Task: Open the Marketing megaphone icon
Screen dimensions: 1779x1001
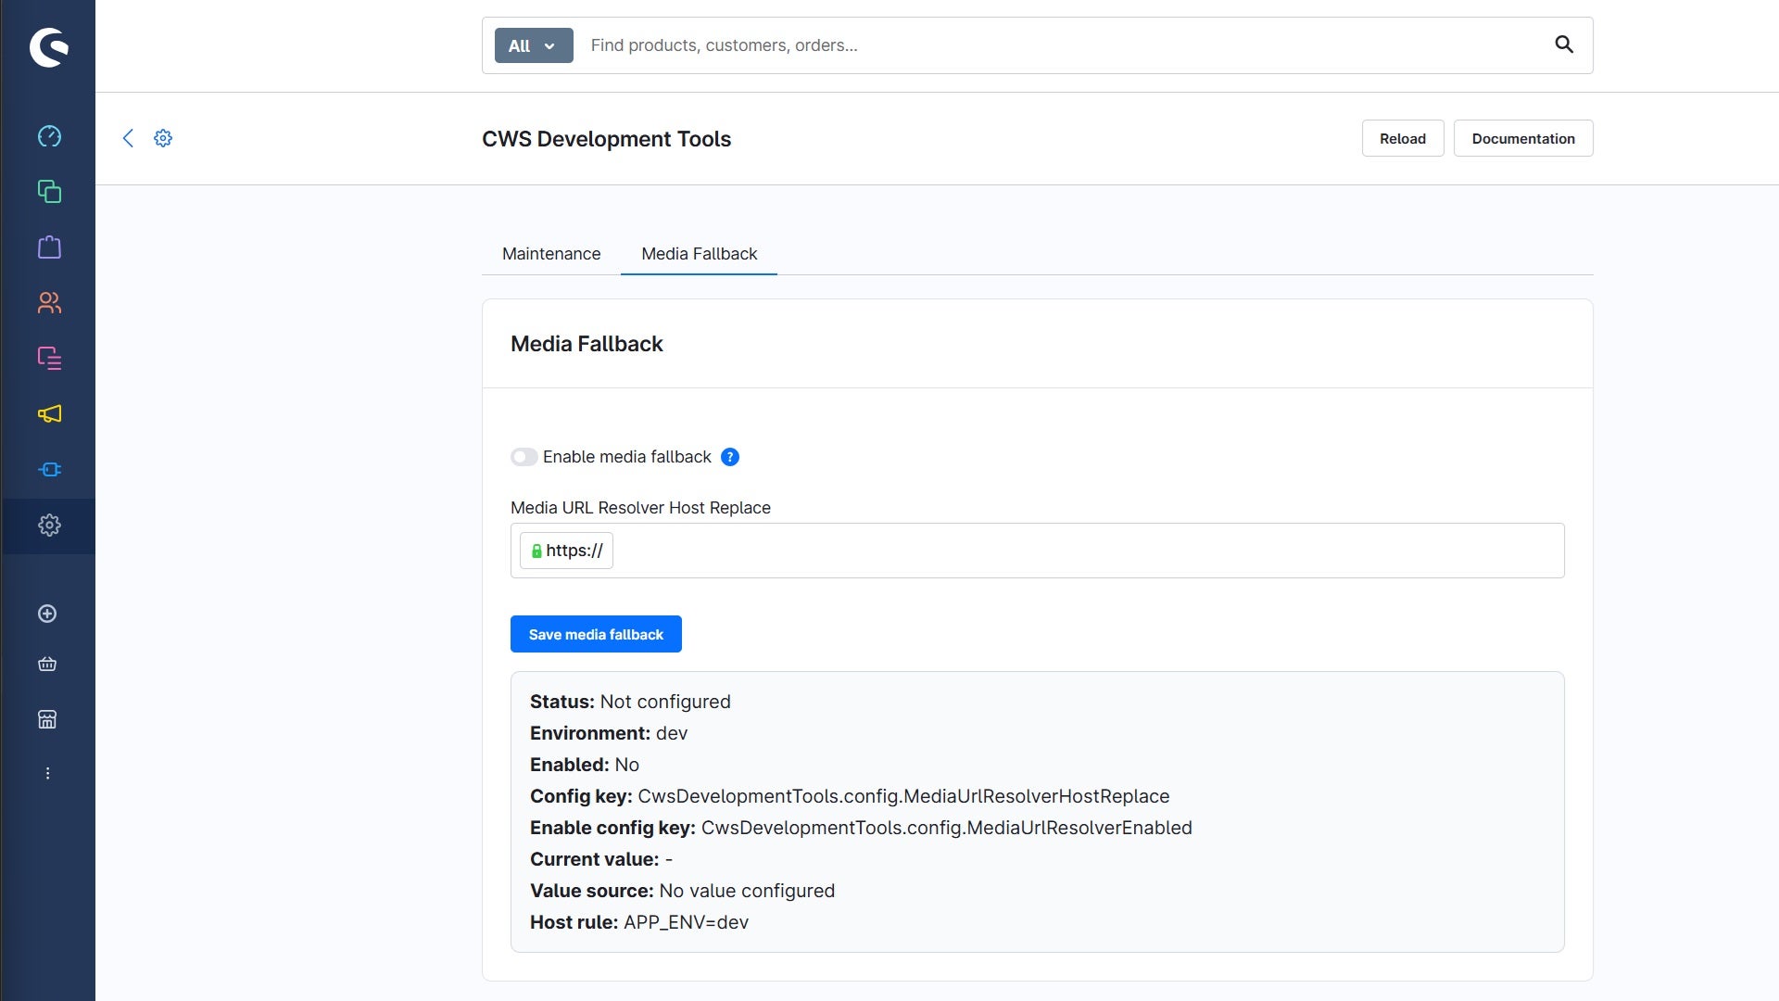Action: (49, 414)
